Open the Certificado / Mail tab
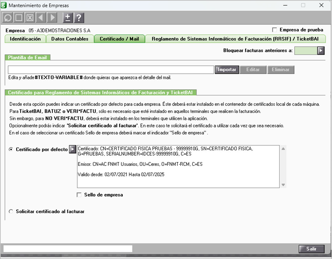 point(119,39)
